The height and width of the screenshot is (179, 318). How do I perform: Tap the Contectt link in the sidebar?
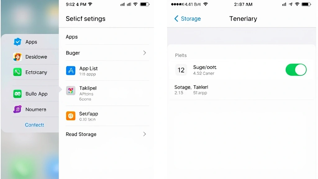pos(34,125)
